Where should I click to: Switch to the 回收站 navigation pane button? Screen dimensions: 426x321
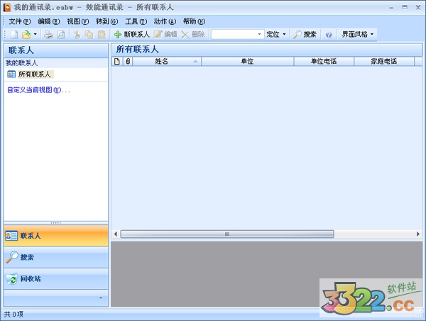(x=55, y=279)
